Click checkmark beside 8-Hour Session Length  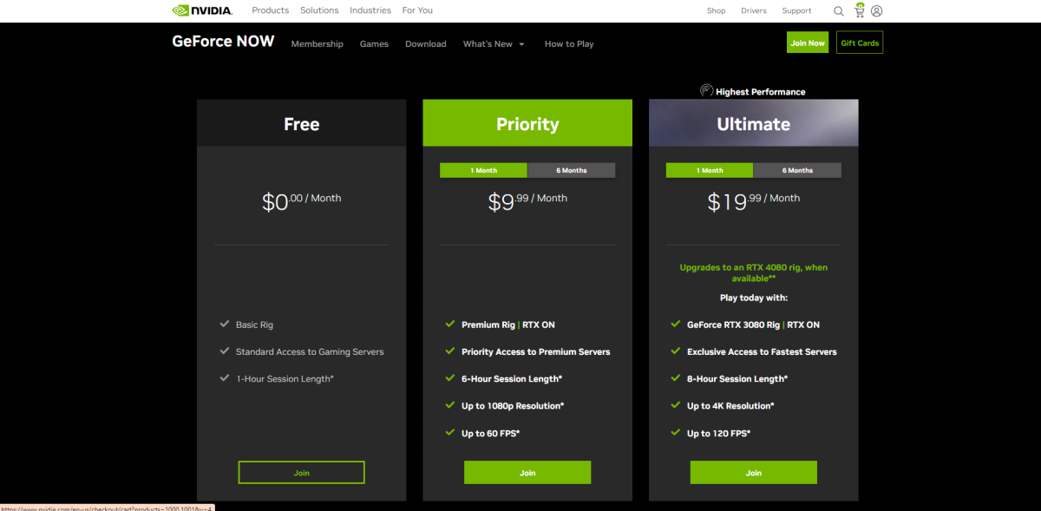coord(675,377)
